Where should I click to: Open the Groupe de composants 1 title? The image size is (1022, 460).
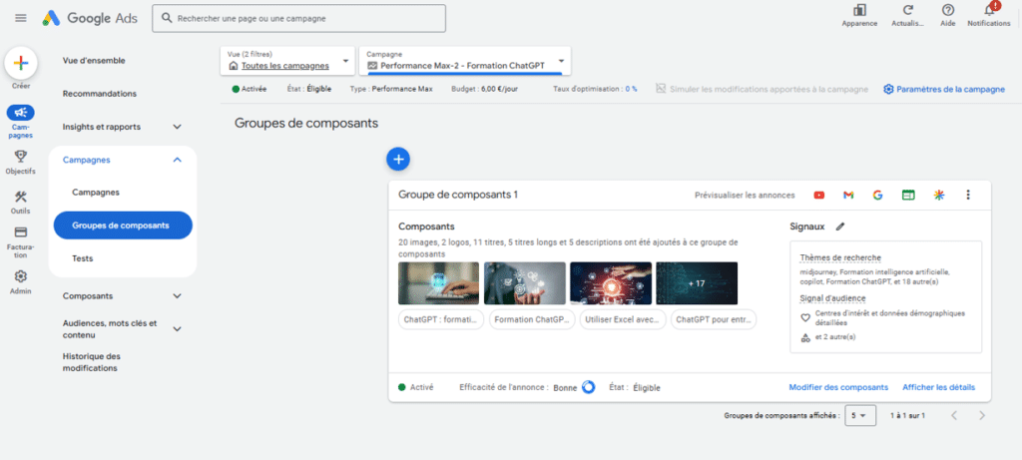coord(458,195)
